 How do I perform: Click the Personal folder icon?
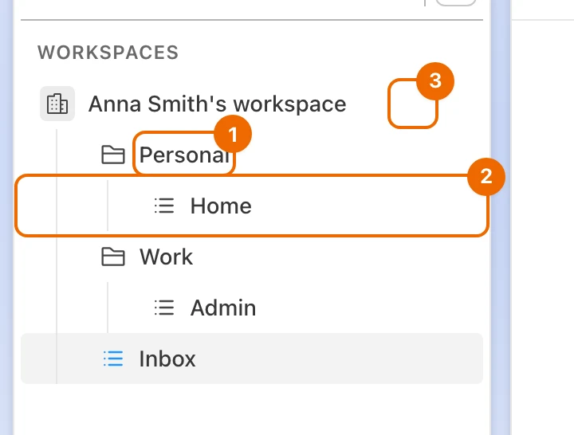[112, 155]
